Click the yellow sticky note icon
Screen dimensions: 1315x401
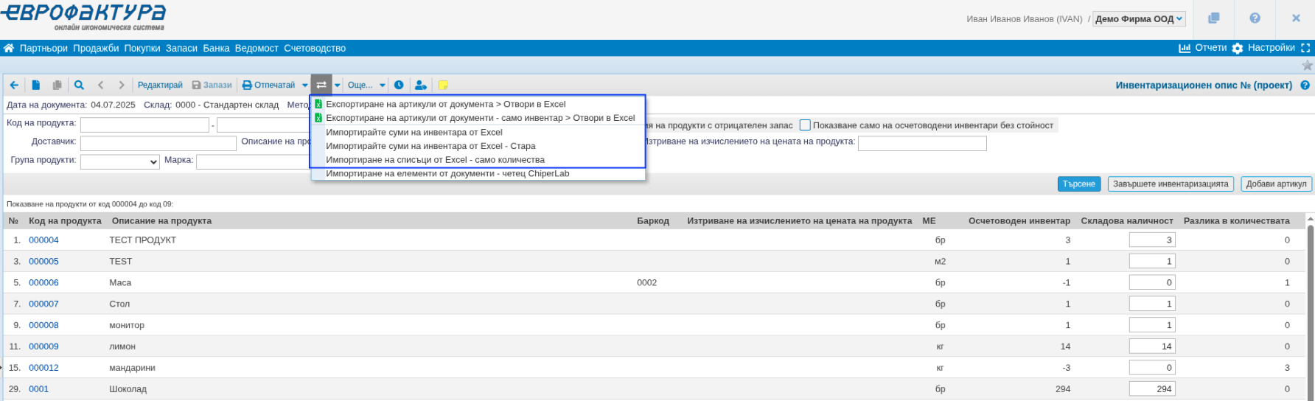pos(443,85)
